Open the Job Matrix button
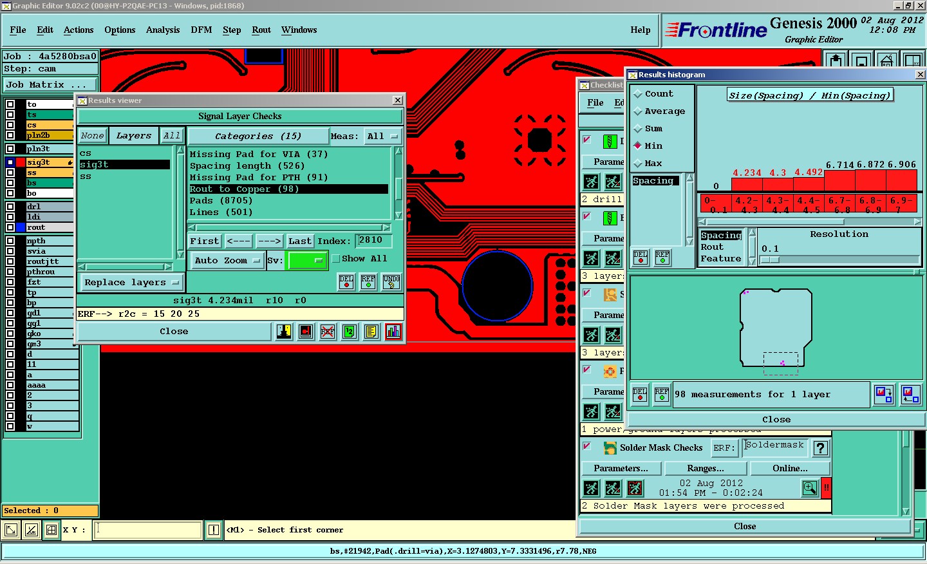The height and width of the screenshot is (564, 927). (50, 85)
